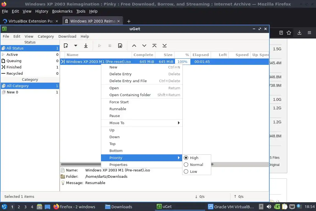Image resolution: width=316 pixels, height=211 pixels.
Task: Select All Status in sidebar
Action: pyautogui.click(x=30, y=48)
